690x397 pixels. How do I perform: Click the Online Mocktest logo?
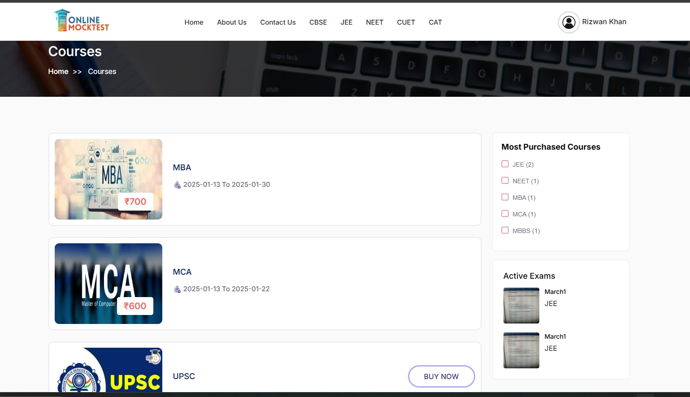(82, 21)
